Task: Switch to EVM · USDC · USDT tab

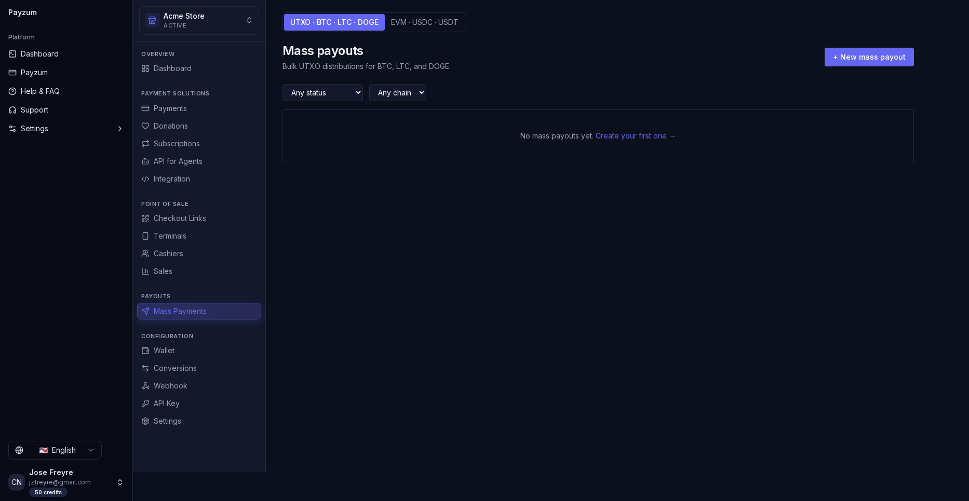Action: click(x=425, y=22)
